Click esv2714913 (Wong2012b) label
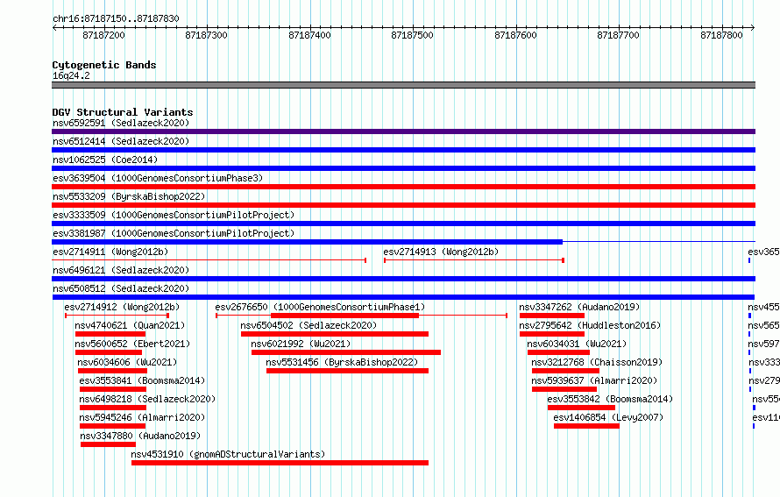The image size is (780, 497). (x=441, y=252)
